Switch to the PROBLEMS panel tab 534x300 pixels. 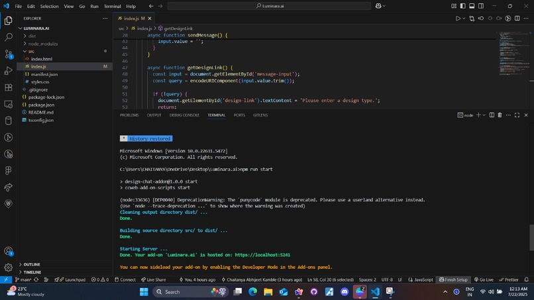tap(129, 115)
